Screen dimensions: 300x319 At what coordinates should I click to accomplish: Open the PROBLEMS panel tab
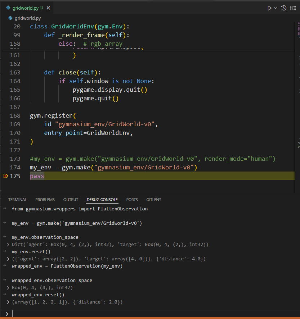click(45, 200)
